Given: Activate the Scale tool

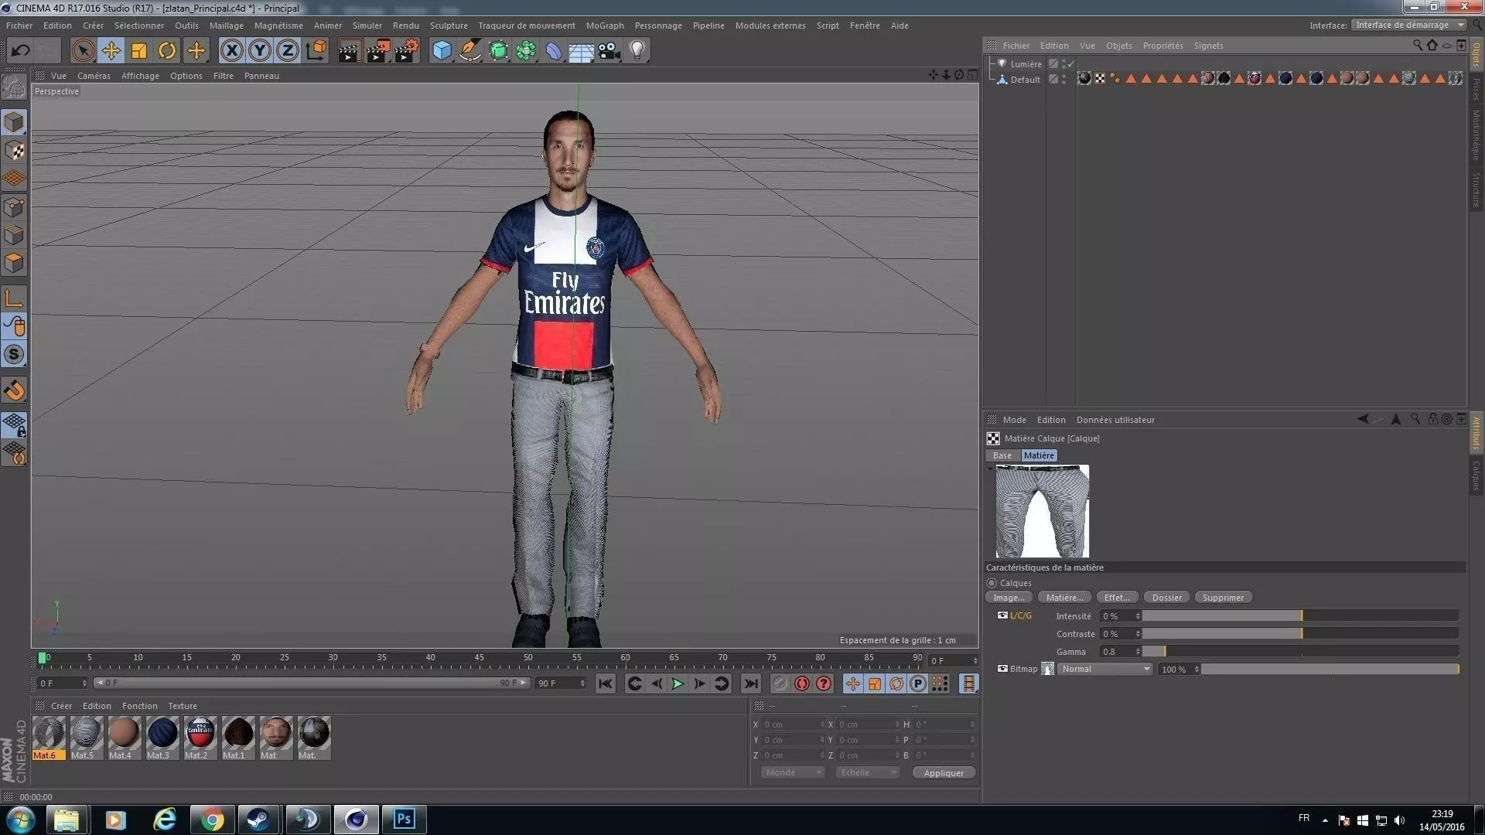Looking at the screenshot, I should coord(139,51).
